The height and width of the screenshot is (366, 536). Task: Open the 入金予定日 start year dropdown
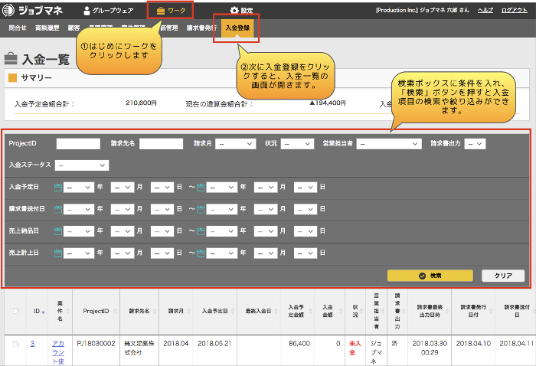point(79,188)
